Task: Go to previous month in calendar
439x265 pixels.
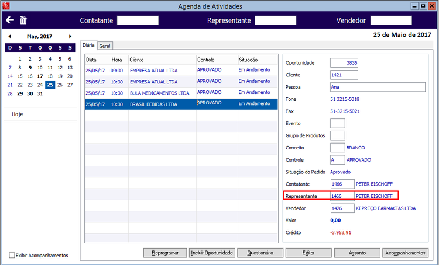Action: (x=10, y=36)
